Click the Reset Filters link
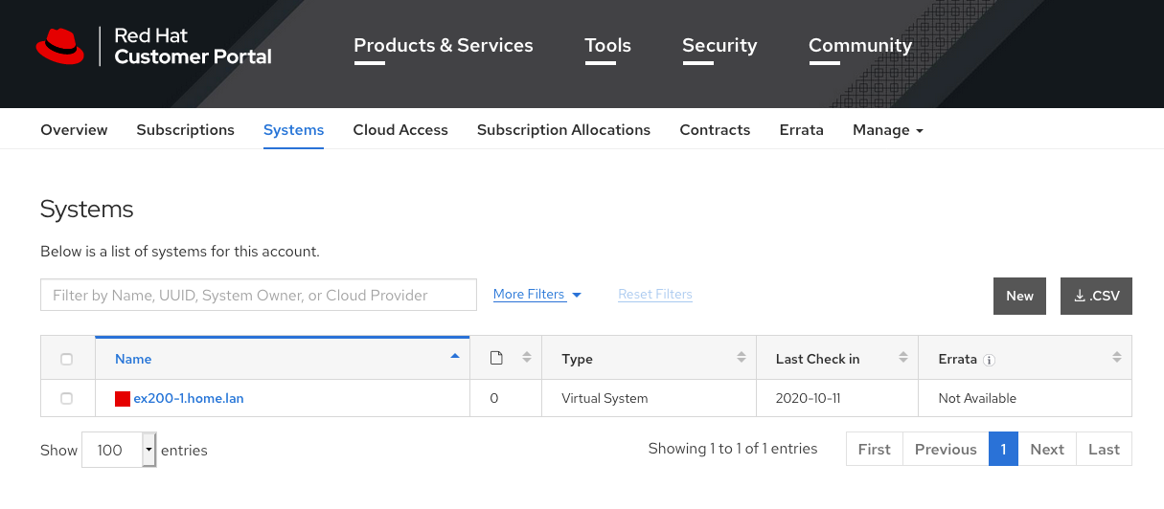 [x=655, y=295]
